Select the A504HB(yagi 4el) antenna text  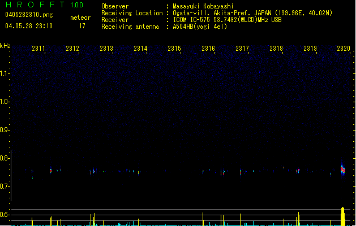point(200,27)
